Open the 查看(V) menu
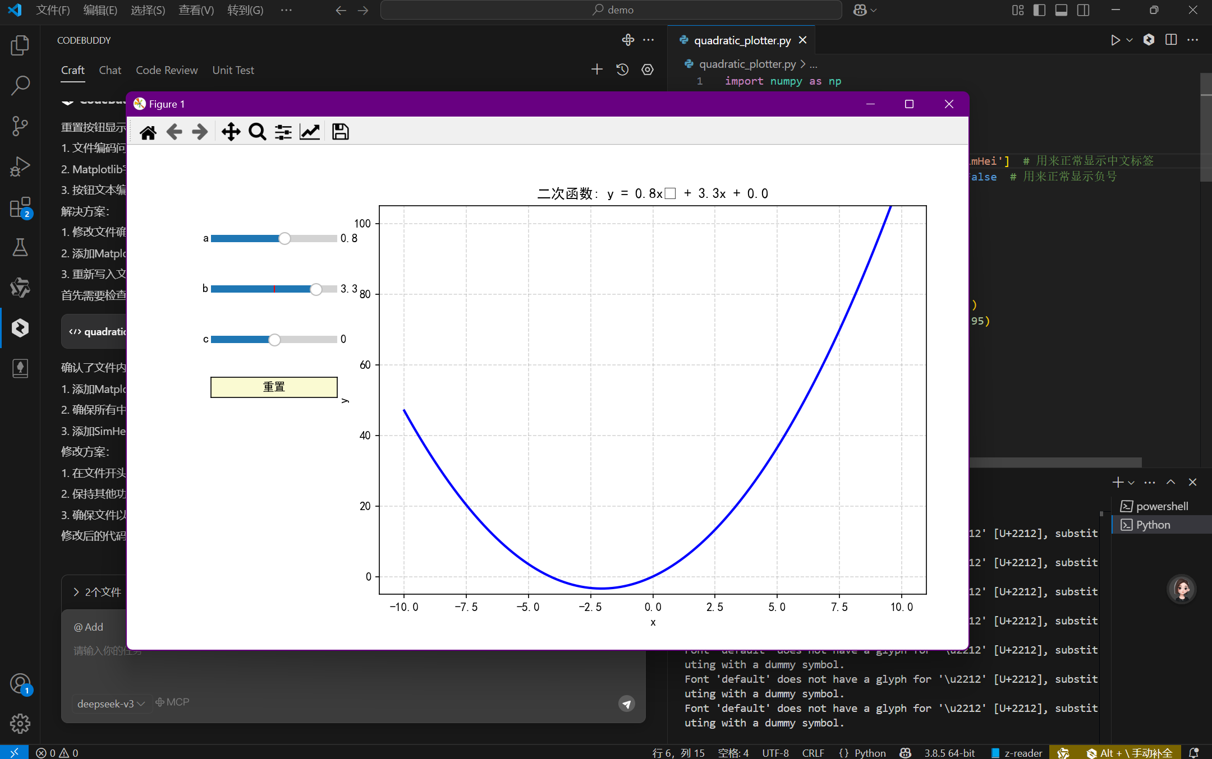Screen dimensions: 1212x759 tap(196, 10)
